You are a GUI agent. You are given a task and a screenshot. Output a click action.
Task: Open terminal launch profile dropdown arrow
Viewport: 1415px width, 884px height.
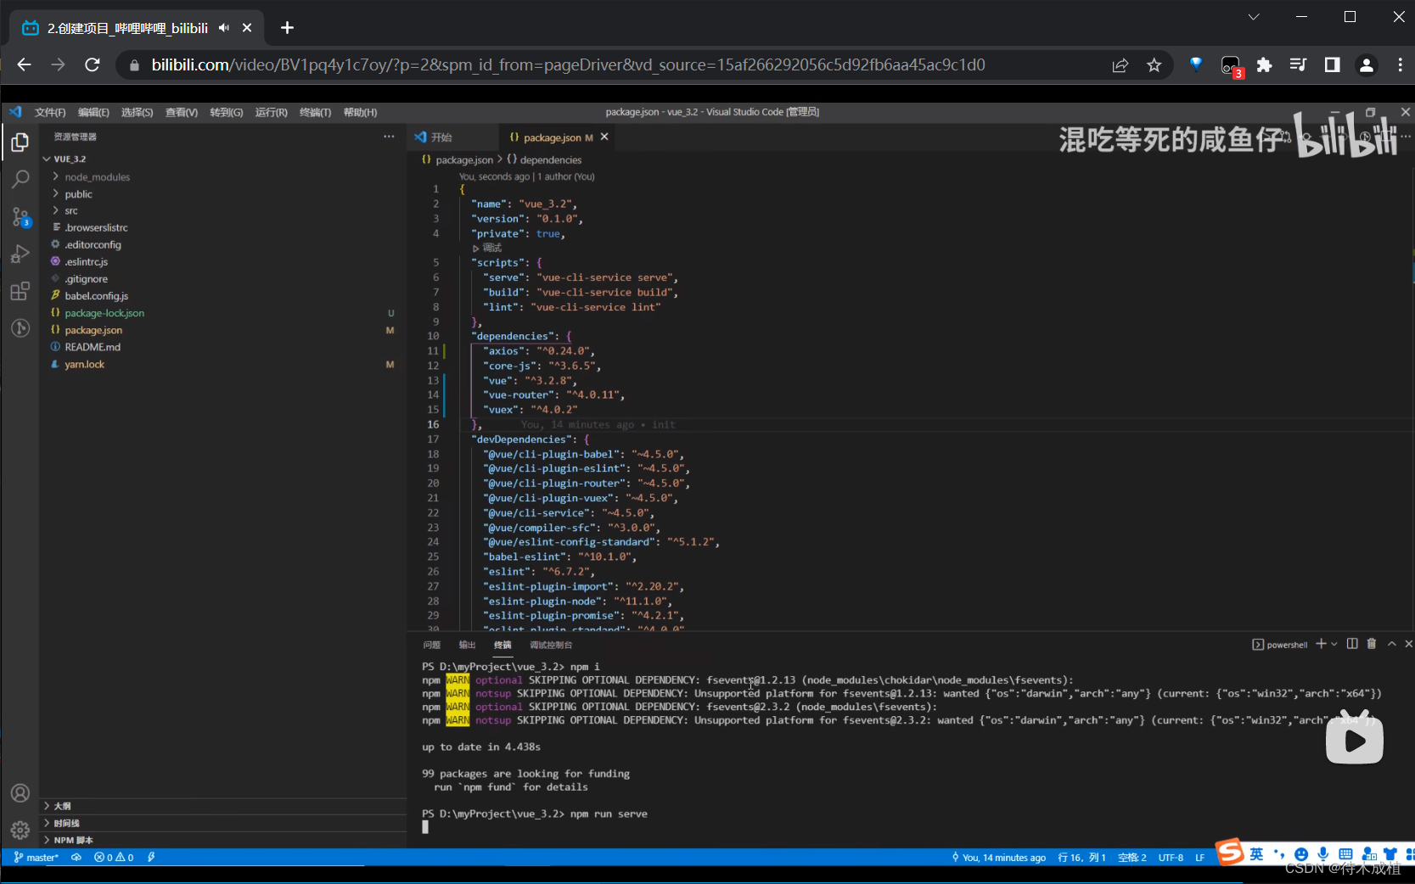click(1334, 644)
